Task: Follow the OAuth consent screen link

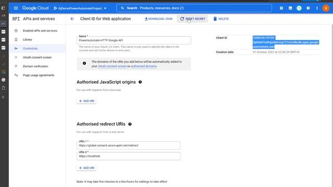Action: click(x=112, y=66)
